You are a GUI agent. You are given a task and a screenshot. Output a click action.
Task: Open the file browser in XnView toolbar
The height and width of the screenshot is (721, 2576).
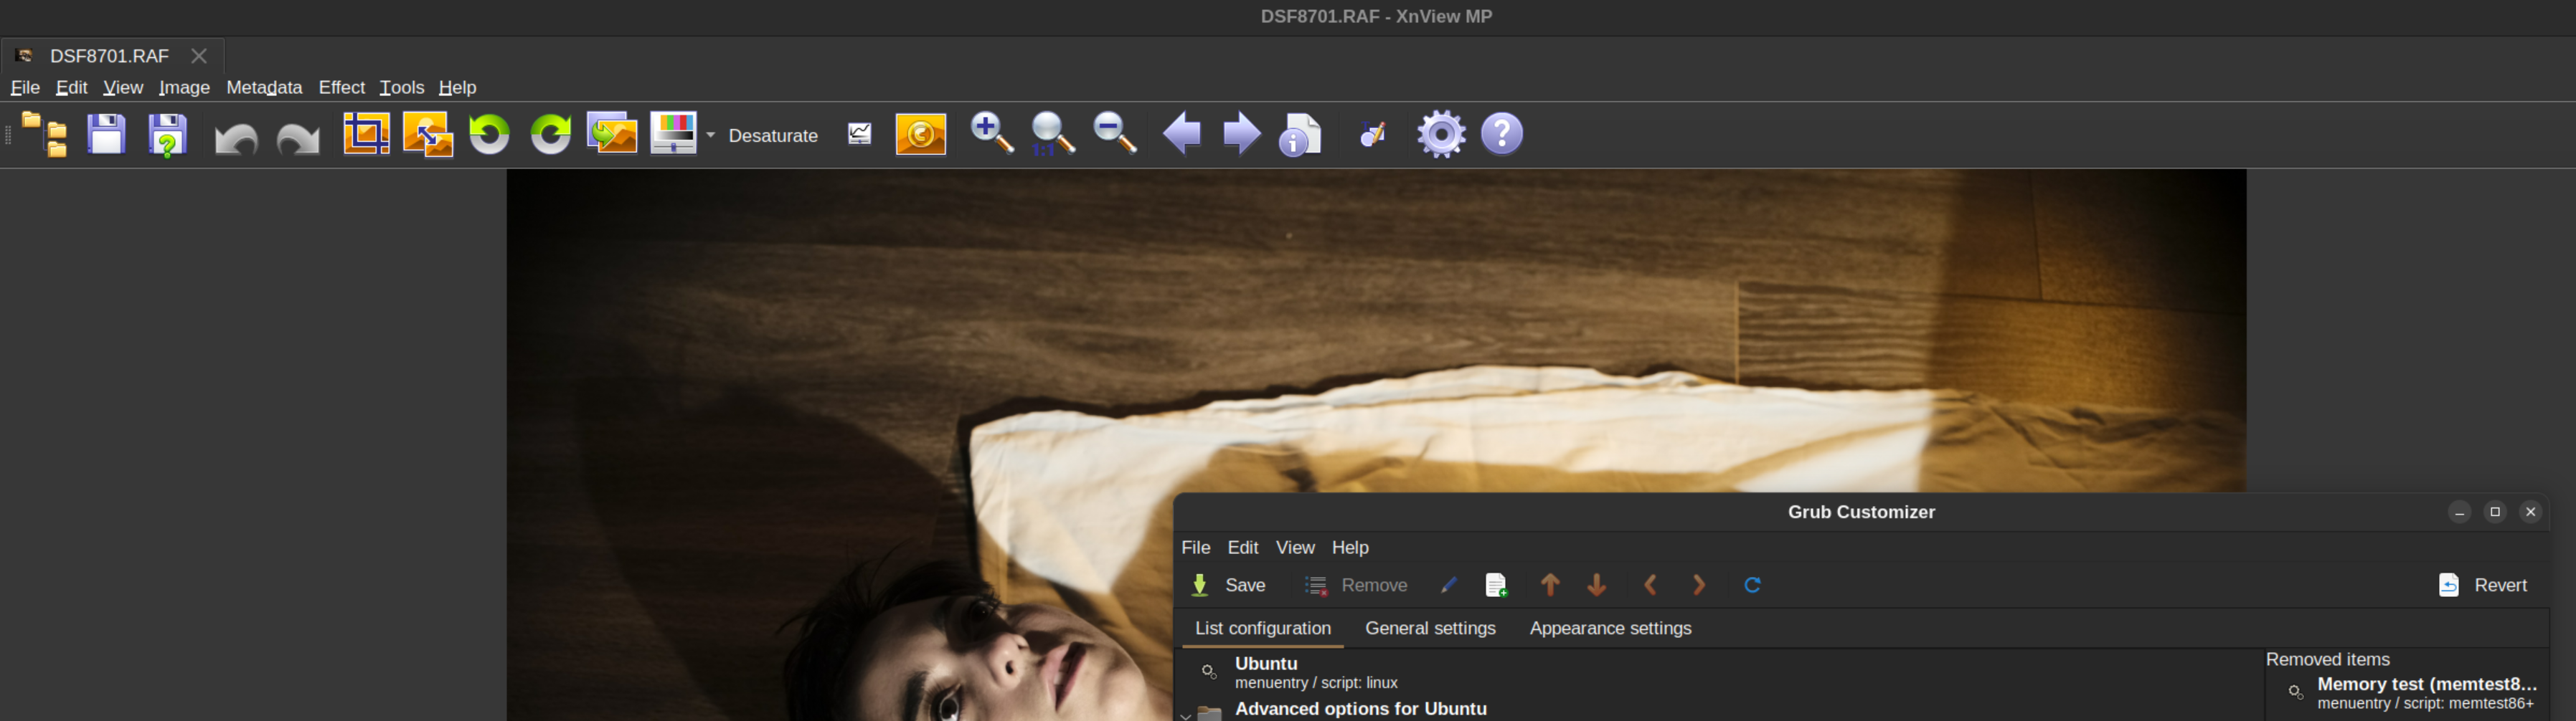click(45, 134)
